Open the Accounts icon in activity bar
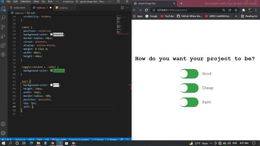The image size is (260, 146). coord(3,124)
